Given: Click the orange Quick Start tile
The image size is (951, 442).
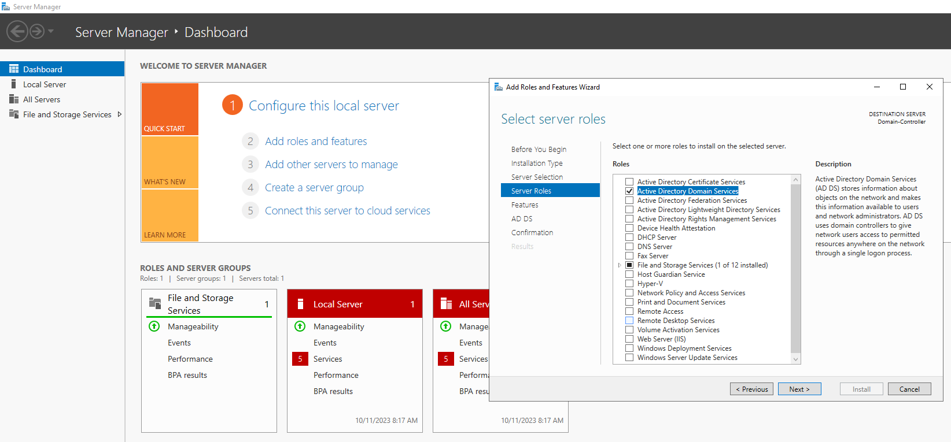Looking at the screenshot, I should point(169,109).
